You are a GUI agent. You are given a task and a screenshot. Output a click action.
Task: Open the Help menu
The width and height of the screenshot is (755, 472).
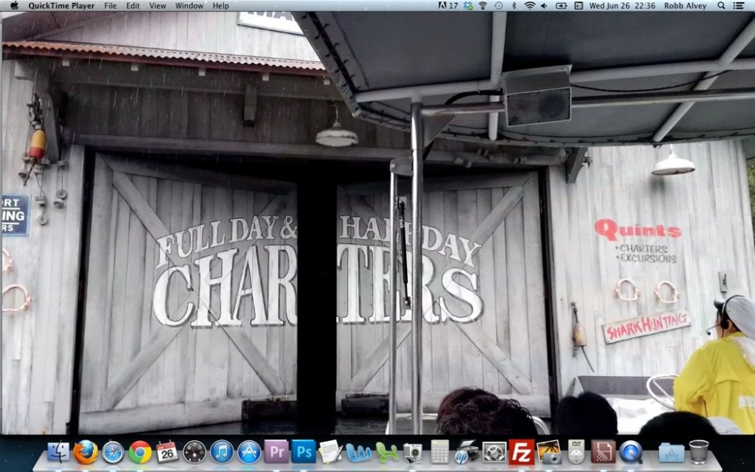pos(220,5)
